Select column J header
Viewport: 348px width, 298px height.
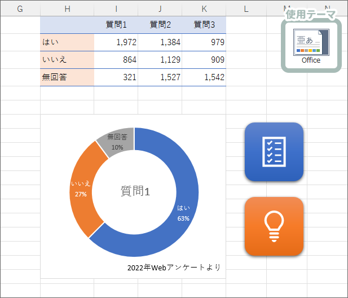160,9
